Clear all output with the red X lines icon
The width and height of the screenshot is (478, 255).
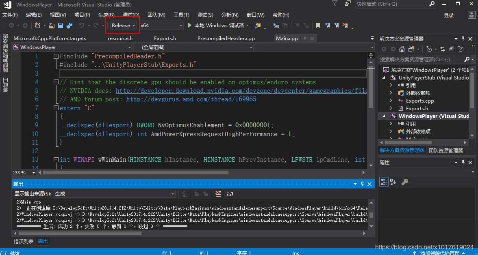[x=218, y=194]
